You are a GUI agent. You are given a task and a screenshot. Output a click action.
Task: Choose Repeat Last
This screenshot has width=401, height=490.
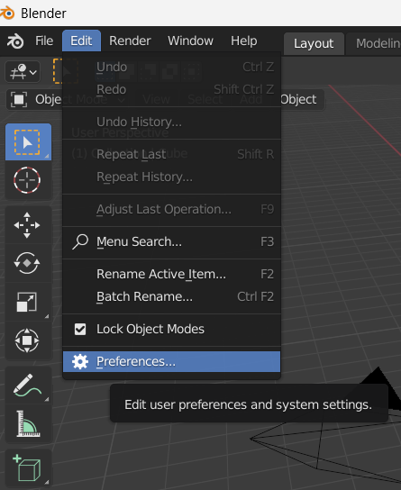pyautogui.click(x=171, y=154)
